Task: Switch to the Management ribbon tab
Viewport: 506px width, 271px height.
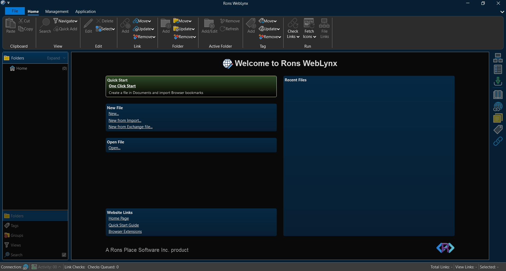Action: pyautogui.click(x=57, y=12)
